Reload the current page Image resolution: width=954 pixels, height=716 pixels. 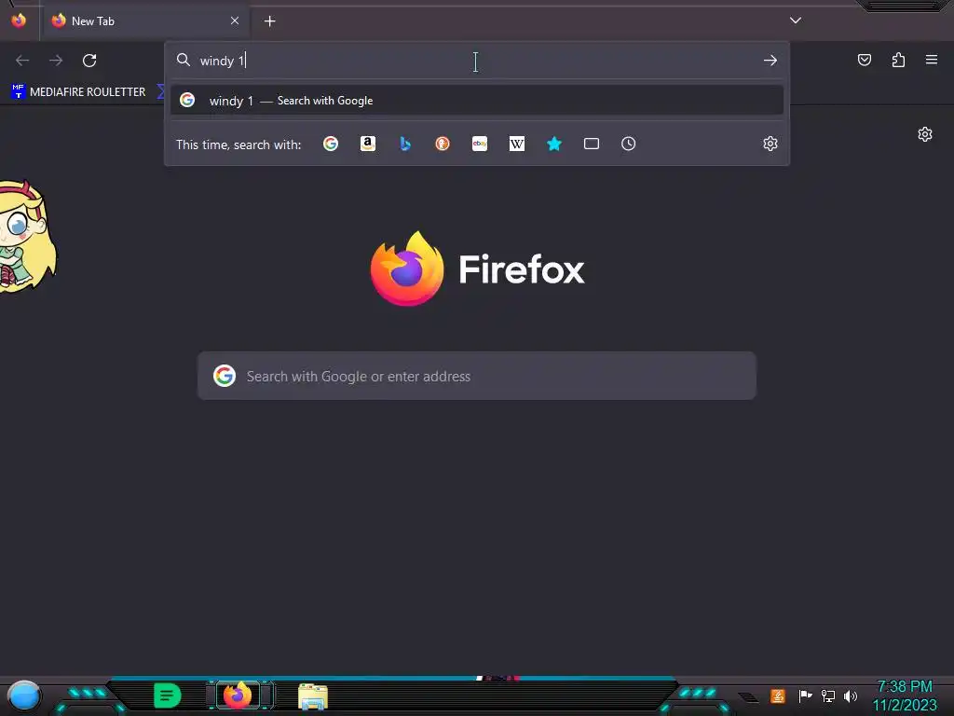click(89, 61)
